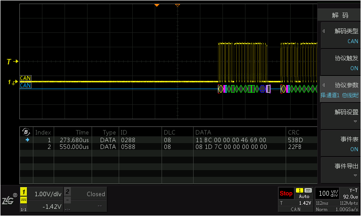Expand the 解码设置 submenu
The height and width of the screenshot is (216, 361).
click(340, 117)
